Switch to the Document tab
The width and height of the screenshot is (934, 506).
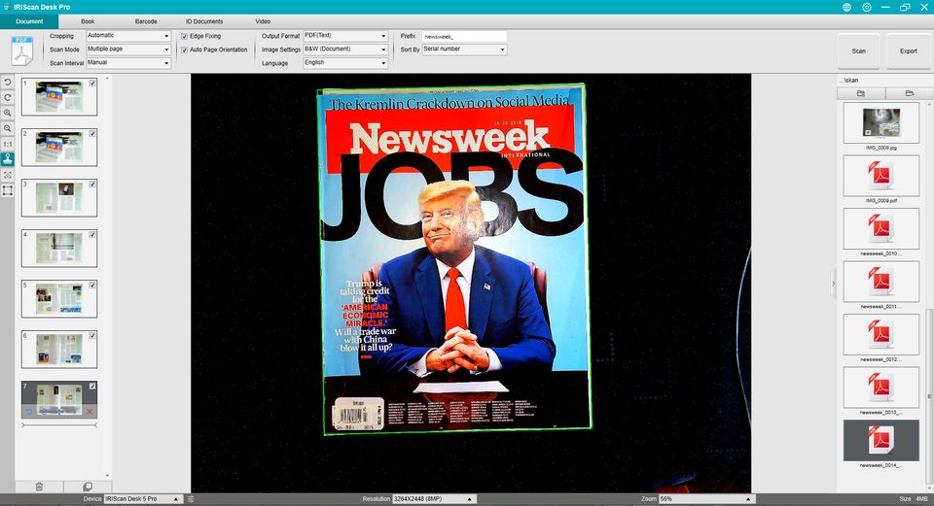point(29,21)
